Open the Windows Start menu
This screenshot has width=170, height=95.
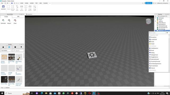pyautogui.click(x=2, y=93)
